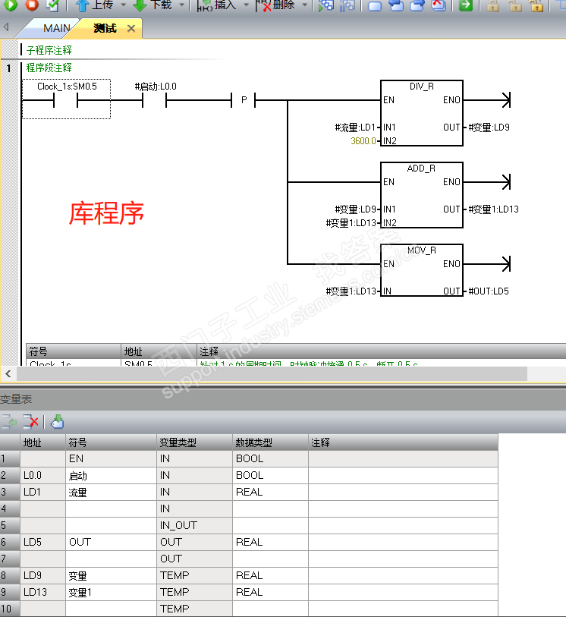Click the 地址 column header in variable table
The width and height of the screenshot is (566, 617).
[x=43, y=442]
